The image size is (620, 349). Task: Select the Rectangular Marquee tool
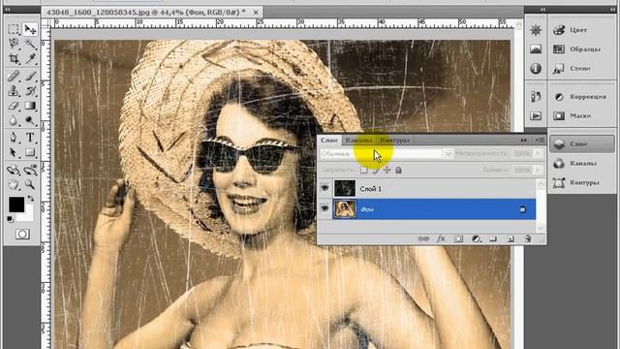14,29
